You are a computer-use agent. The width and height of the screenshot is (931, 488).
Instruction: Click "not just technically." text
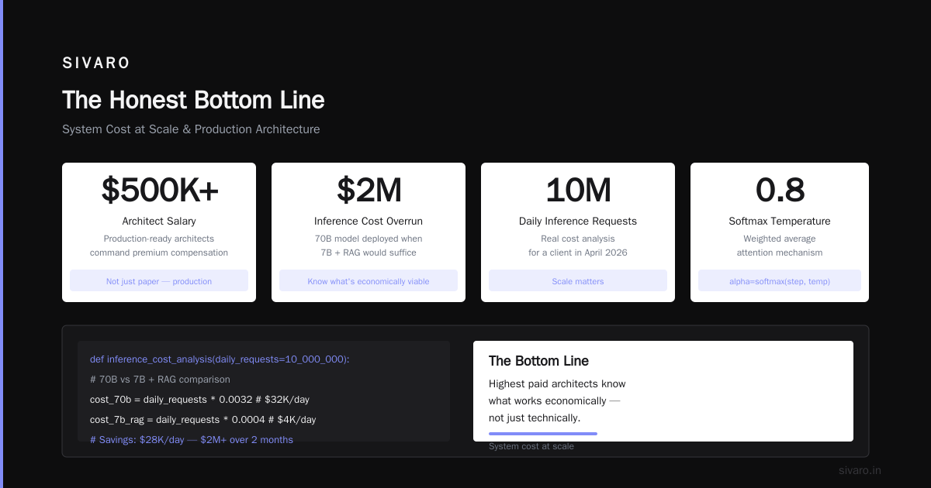point(535,418)
